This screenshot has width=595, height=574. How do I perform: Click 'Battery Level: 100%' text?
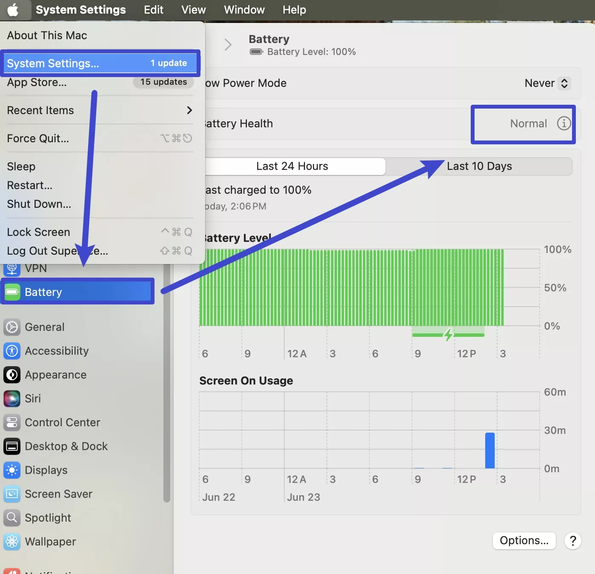[x=312, y=52]
